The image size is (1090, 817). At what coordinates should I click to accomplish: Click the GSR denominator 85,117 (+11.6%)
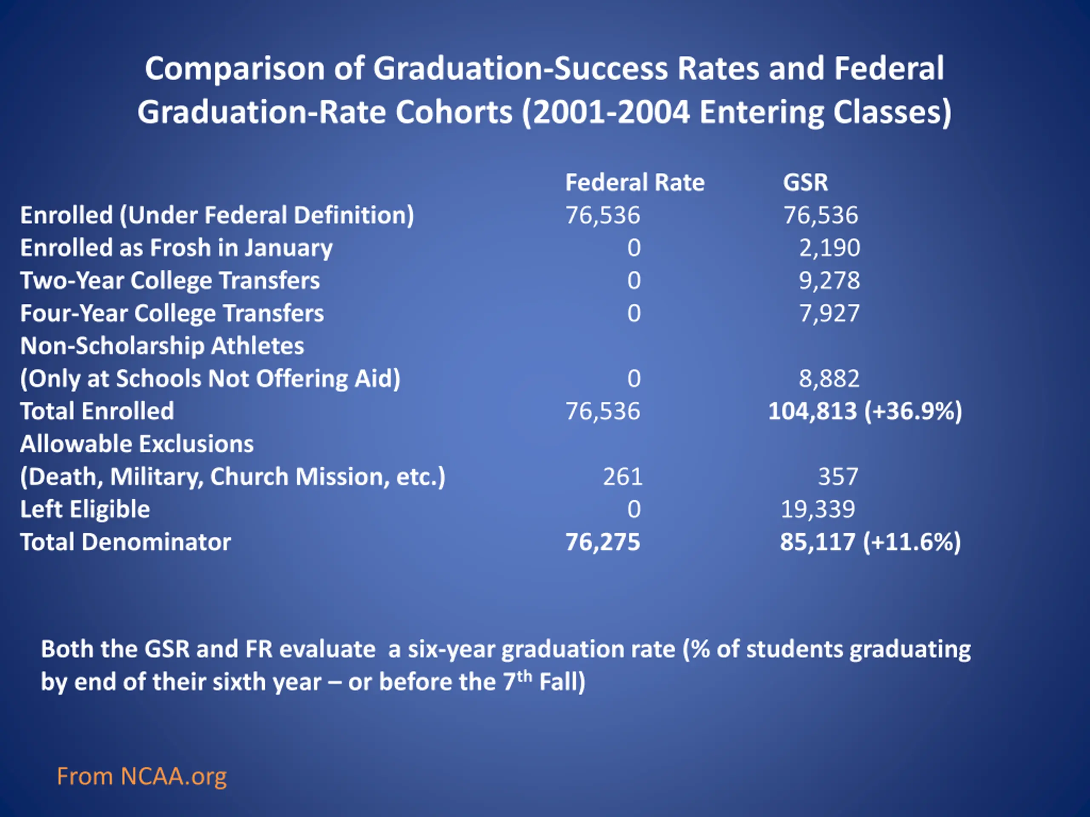pos(870,542)
